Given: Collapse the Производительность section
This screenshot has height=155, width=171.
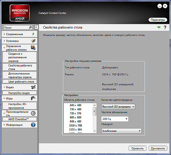Looking at the screenshot, I should coord(4,113).
